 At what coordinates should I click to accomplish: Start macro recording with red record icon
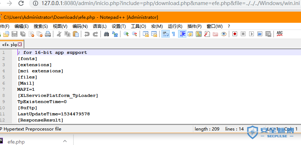(x=235, y=34)
